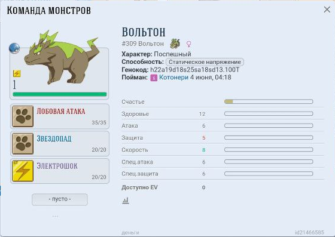
Task: Click the pink info icon before Котонери
Action: [154, 78]
